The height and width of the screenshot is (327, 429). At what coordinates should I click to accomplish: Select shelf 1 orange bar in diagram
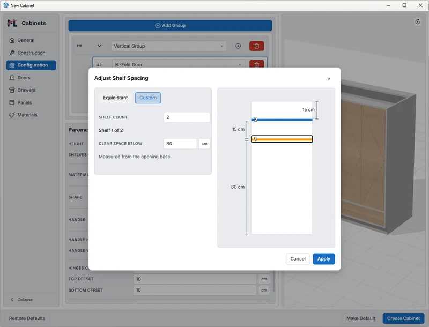click(282, 139)
